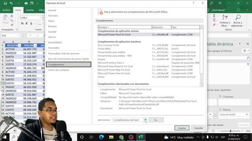Select Euro Currency Tools add-in row

tap(149, 45)
